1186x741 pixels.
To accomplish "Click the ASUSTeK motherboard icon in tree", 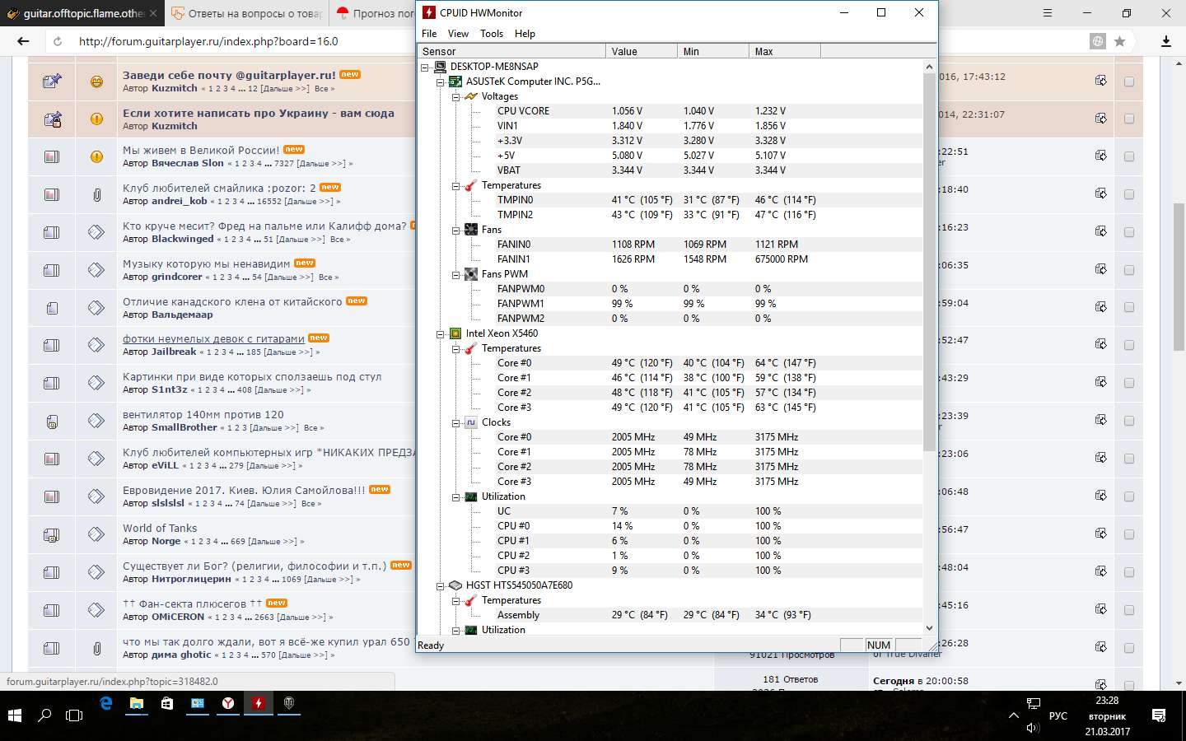I will [x=455, y=82].
